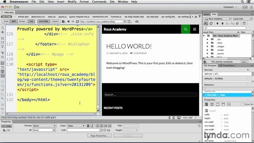Select the desktop size monitor icon
The width and height of the screenshot is (254, 143).
pyautogui.click(x=179, y=118)
